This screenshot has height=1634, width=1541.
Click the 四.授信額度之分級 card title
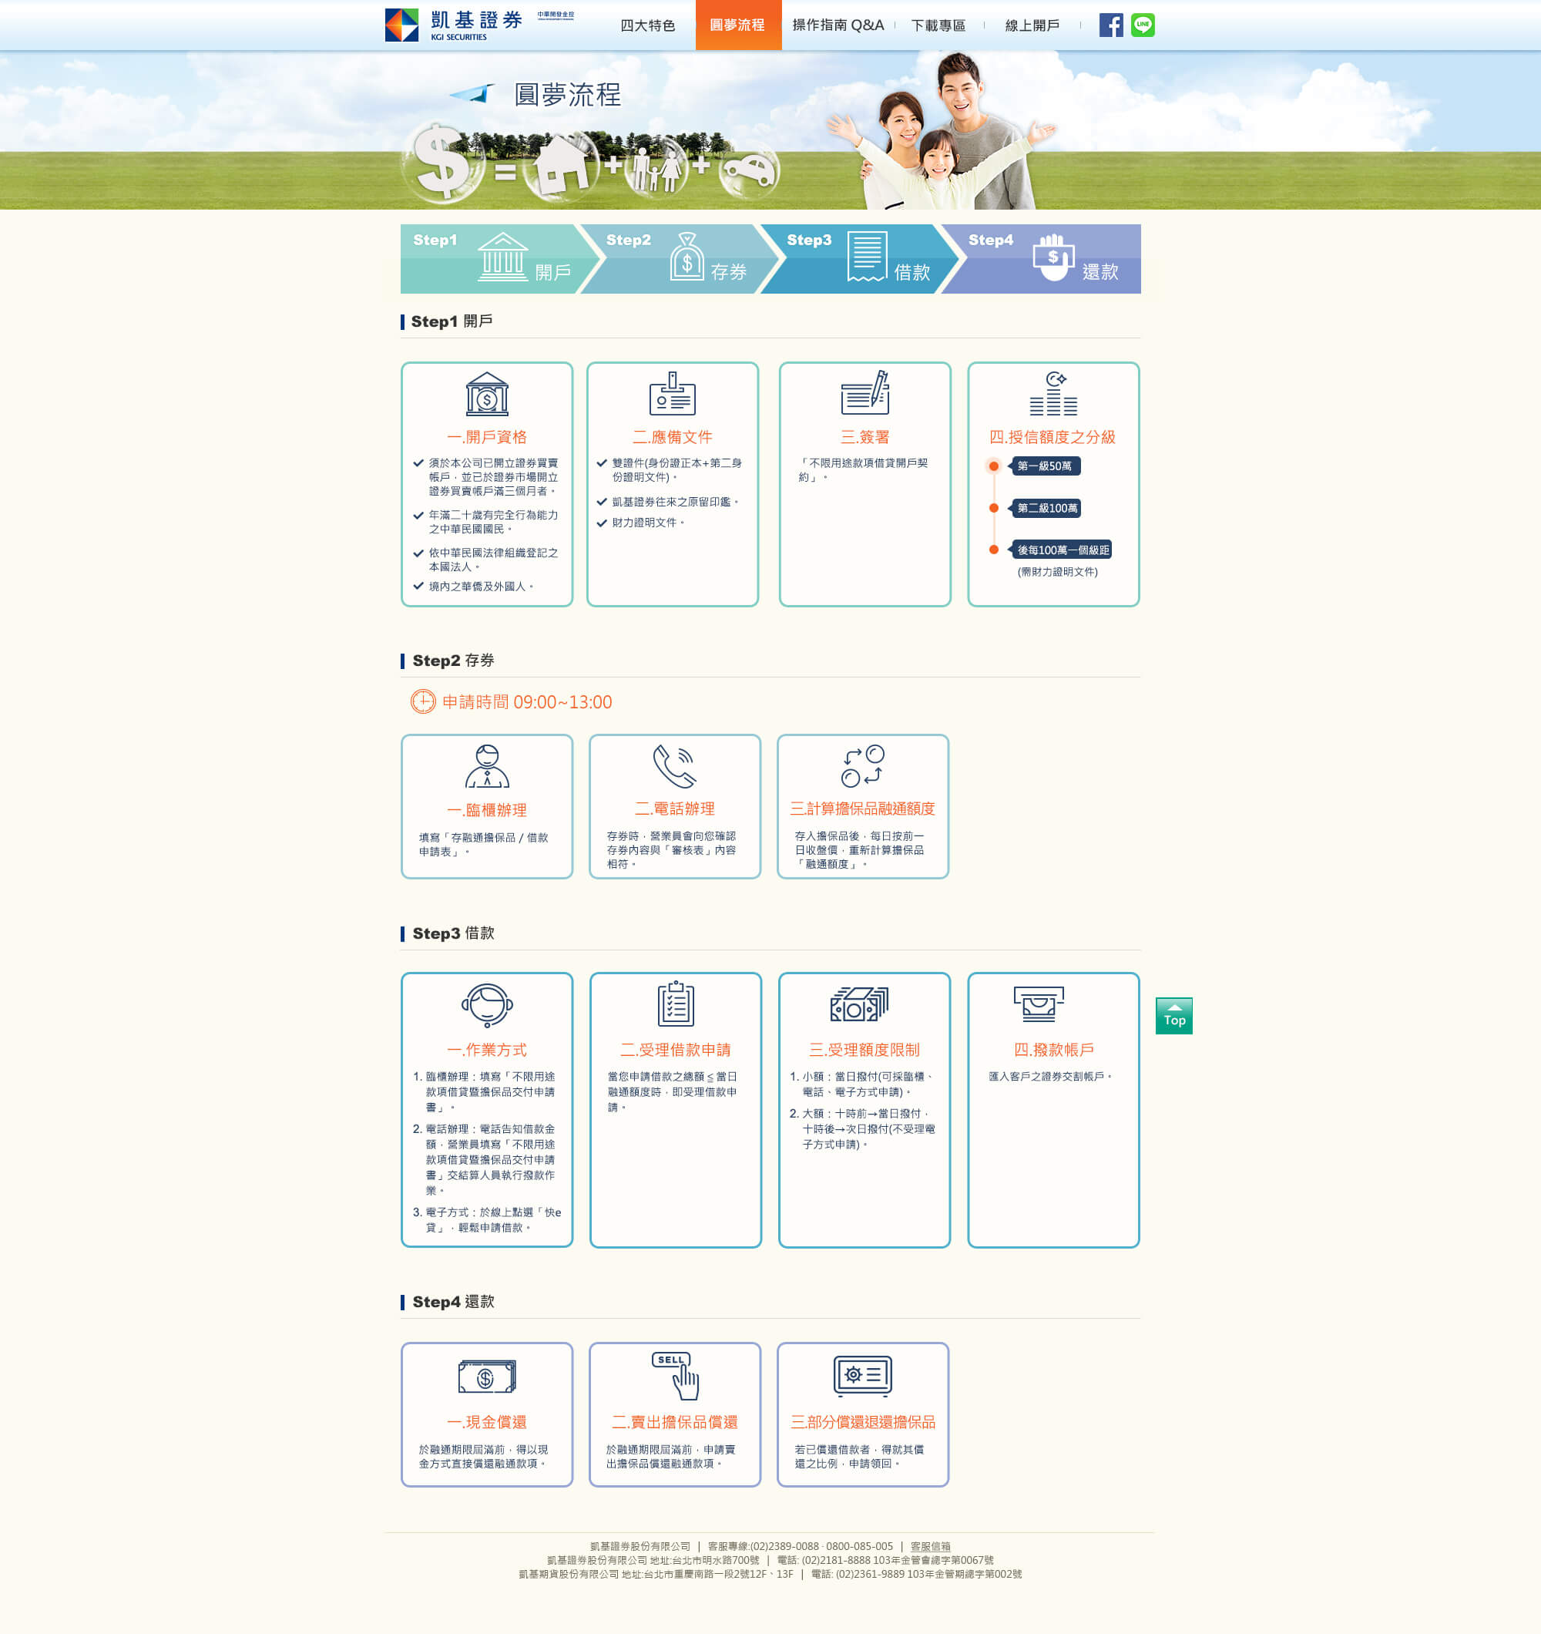(1053, 437)
